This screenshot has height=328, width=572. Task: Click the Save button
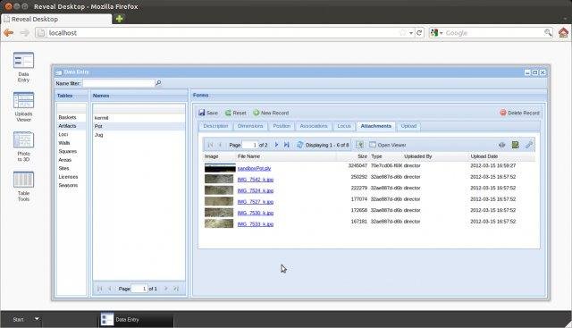[208, 113]
